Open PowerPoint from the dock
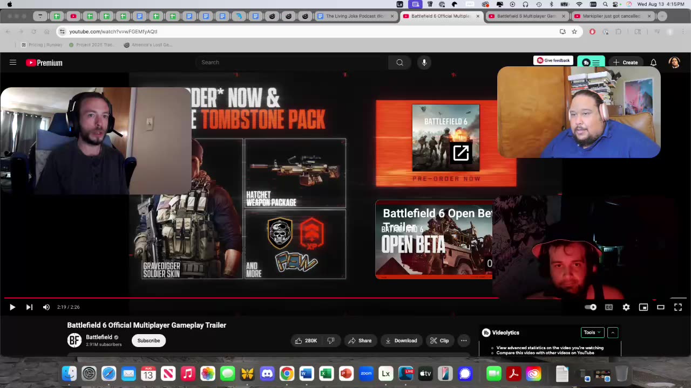This screenshot has width=691, height=388. [x=346, y=373]
